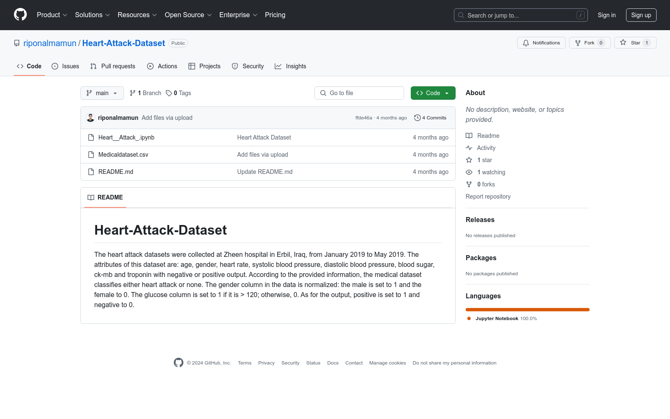Open the Docs footer link
670x419 pixels.
click(333, 363)
